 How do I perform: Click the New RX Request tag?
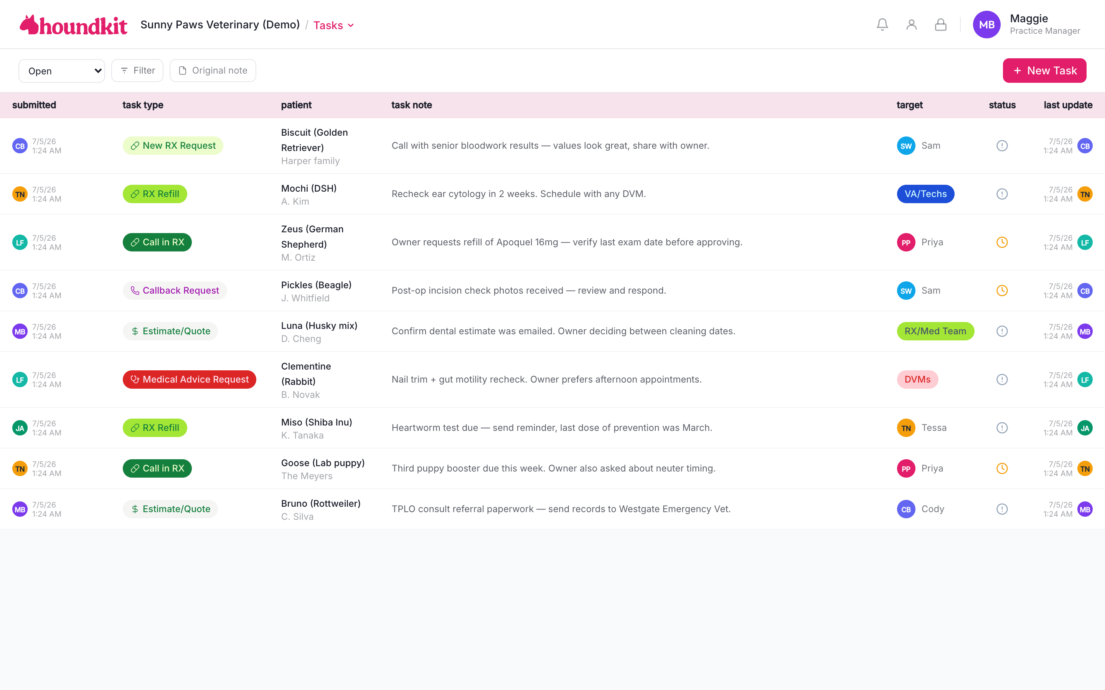173,146
